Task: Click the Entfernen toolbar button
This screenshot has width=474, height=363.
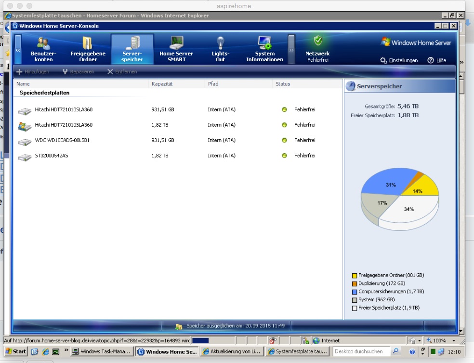Action: coord(122,72)
